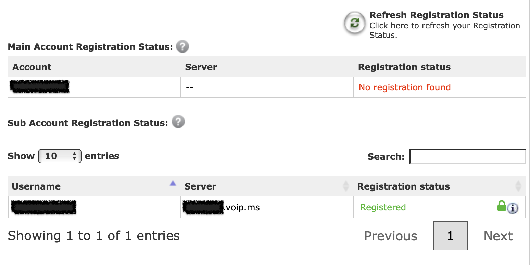Click the 'No registration found' status text
The image size is (530, 265).
[x=404, y=87]
